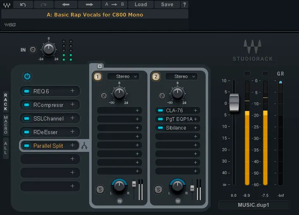Open the CLA-76 slot plus menu
Image resolution: width=299 pixels, height=215 pixels.
(x=195, y=110)
